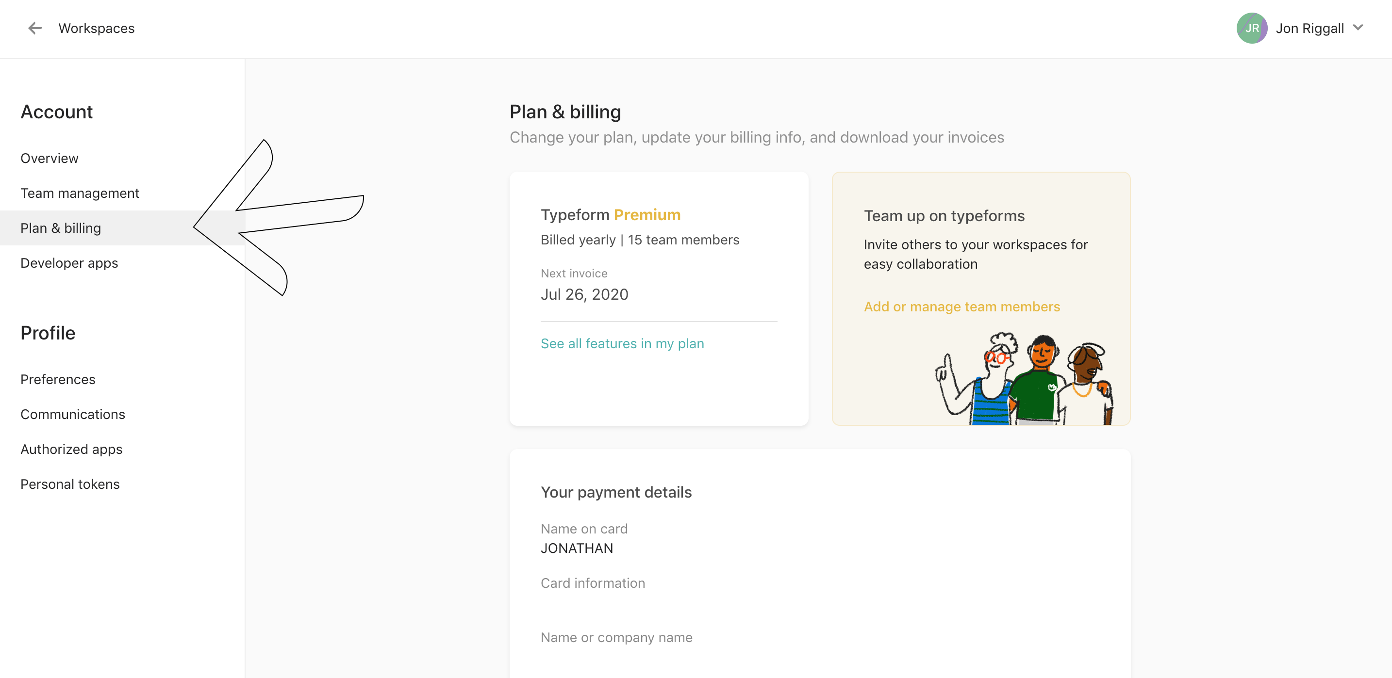Open the Workspaces link
The width and height of the screenshot is (1392, 678).
(x=97, y=28)
